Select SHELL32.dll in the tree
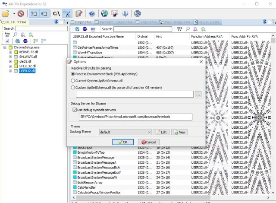This screenshot has width=276, height=203. pos(27,66)
